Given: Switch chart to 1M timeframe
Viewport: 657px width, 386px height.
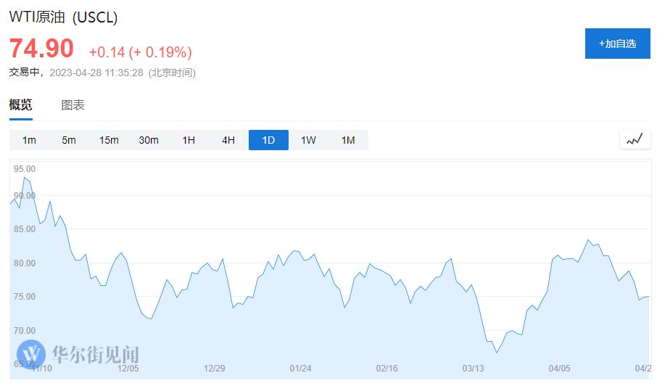Looking at the screenshot, I should pyautogui.click(x=348, y=140).
